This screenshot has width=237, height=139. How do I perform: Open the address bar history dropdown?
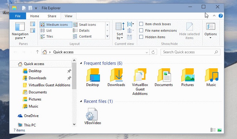147,52
